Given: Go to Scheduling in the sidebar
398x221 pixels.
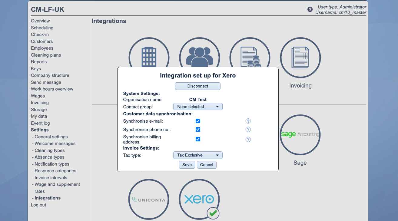Looking at the screenshot, I should point(42,28).
